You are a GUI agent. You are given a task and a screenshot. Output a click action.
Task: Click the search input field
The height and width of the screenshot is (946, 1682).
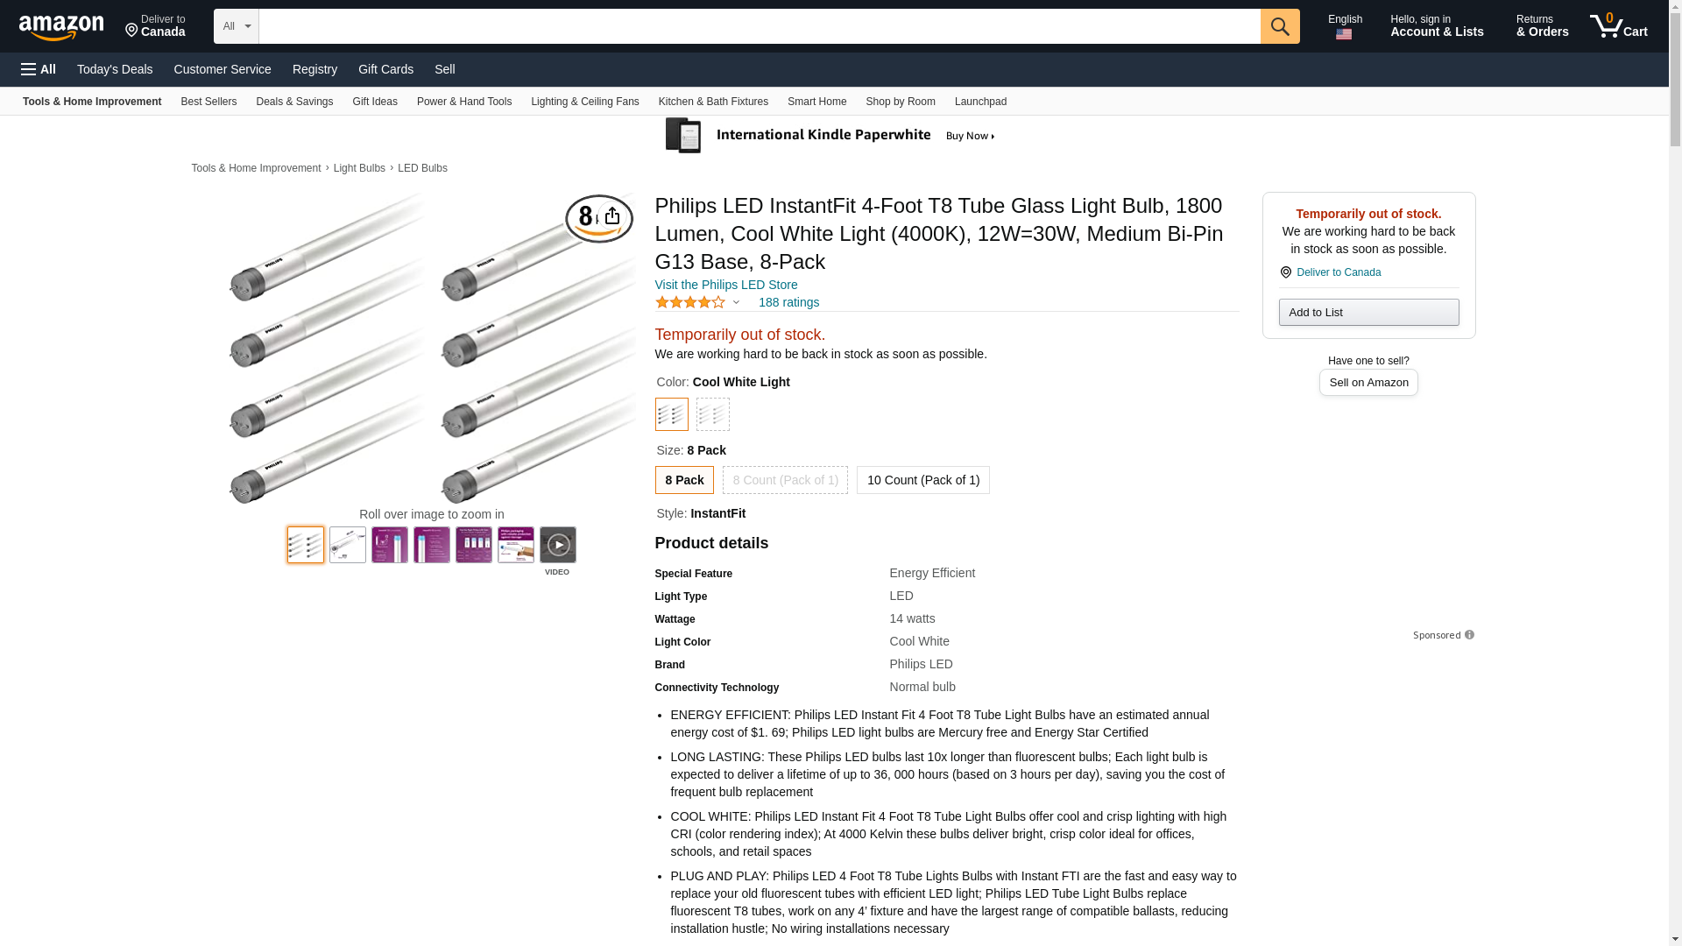tap(759, 26)
